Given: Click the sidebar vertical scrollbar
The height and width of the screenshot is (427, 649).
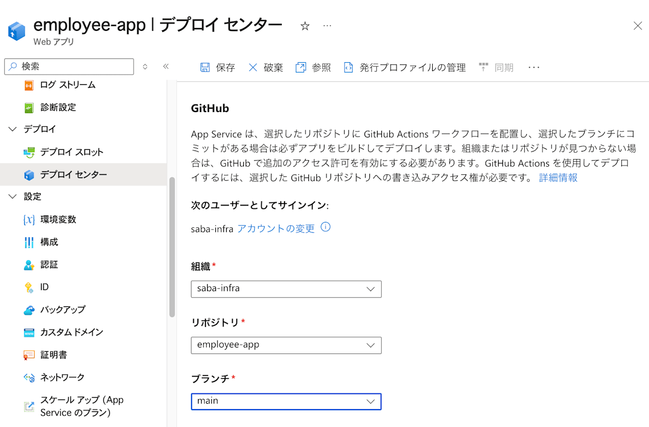Looking at the screenshot, I should (172, 246).
